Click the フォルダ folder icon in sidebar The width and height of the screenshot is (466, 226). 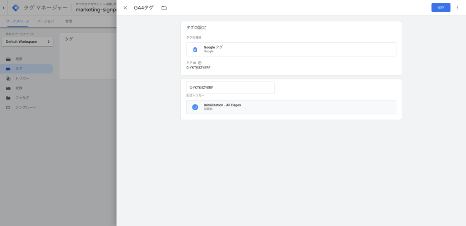pos(8,98)
